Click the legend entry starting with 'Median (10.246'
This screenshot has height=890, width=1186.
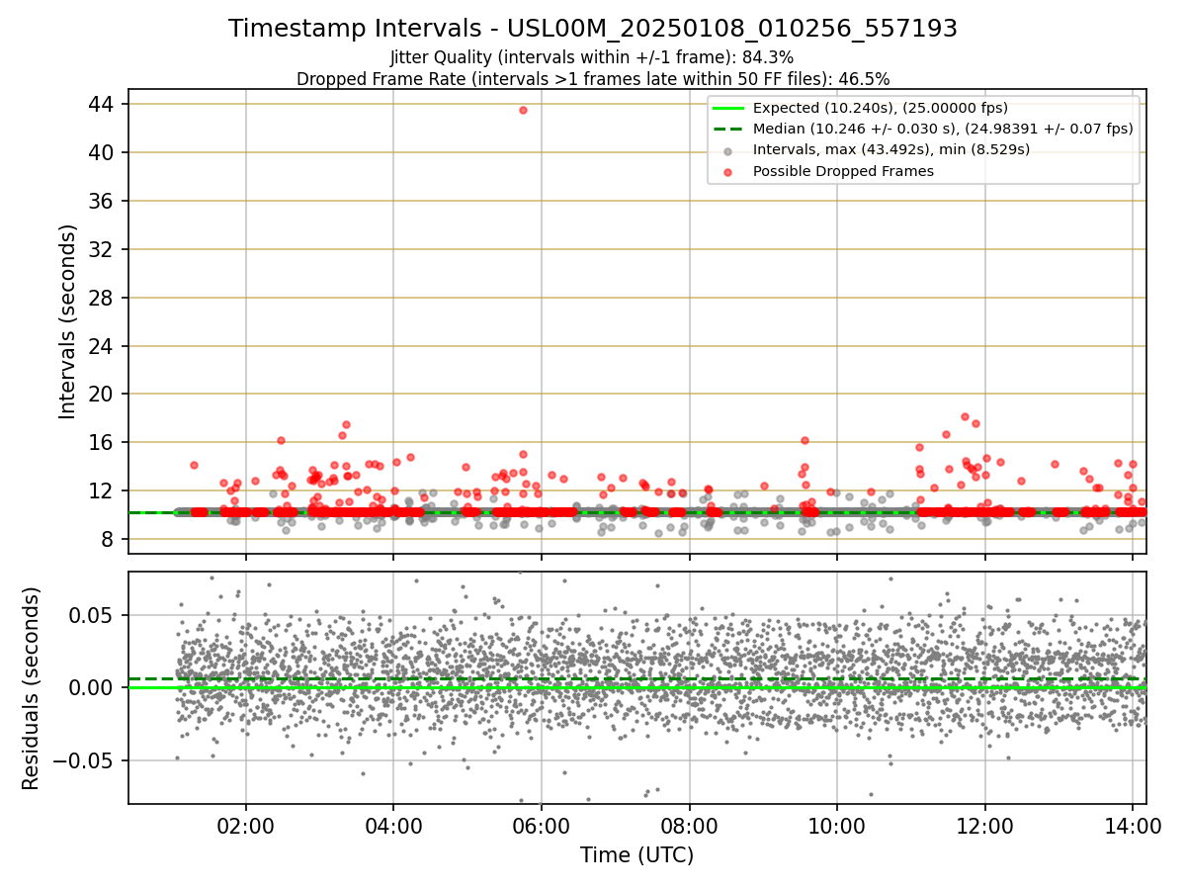tap(943, 129)
